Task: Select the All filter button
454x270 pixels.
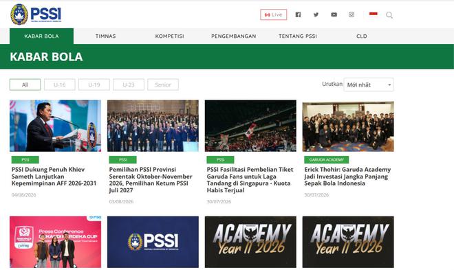Action: click(25, 85)
